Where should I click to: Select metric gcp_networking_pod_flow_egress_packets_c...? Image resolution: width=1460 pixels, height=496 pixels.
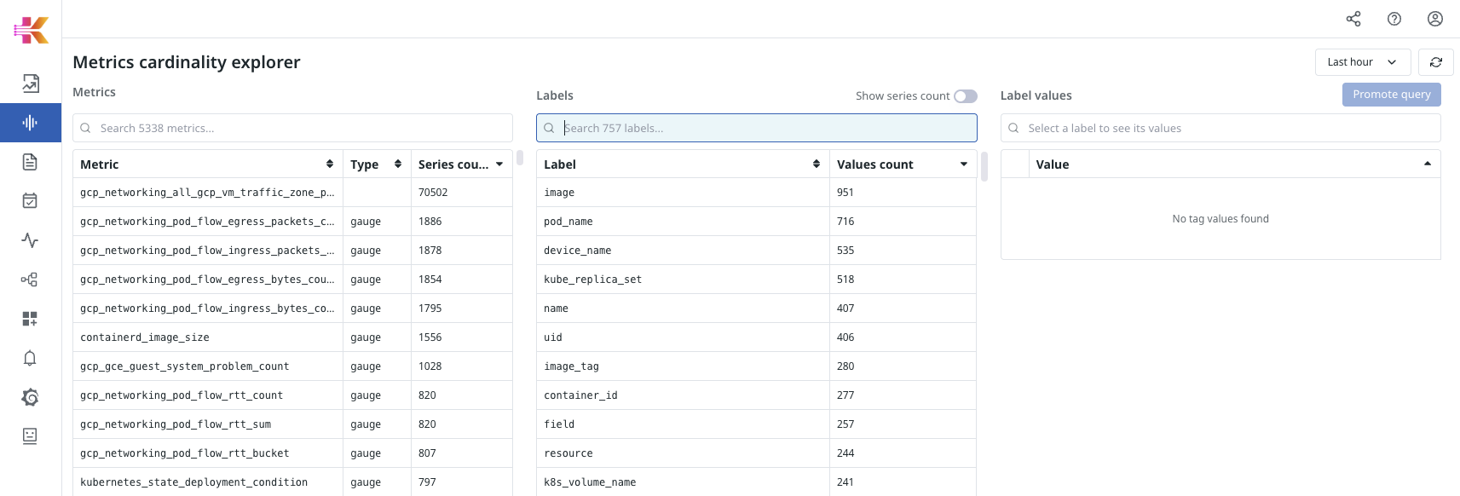207,222
